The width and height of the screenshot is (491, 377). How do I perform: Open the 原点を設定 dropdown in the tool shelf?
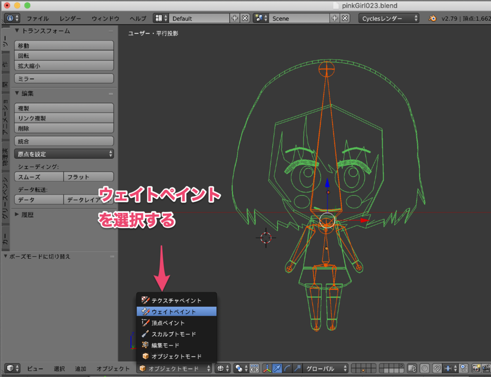(x=64, y=154)
